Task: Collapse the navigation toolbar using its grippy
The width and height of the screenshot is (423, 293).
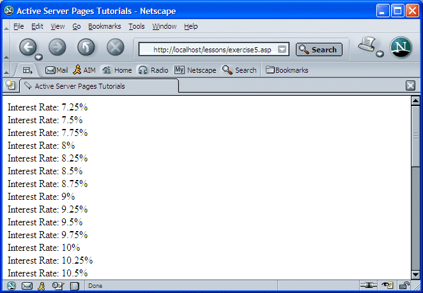Action: (x=6, y=47)
